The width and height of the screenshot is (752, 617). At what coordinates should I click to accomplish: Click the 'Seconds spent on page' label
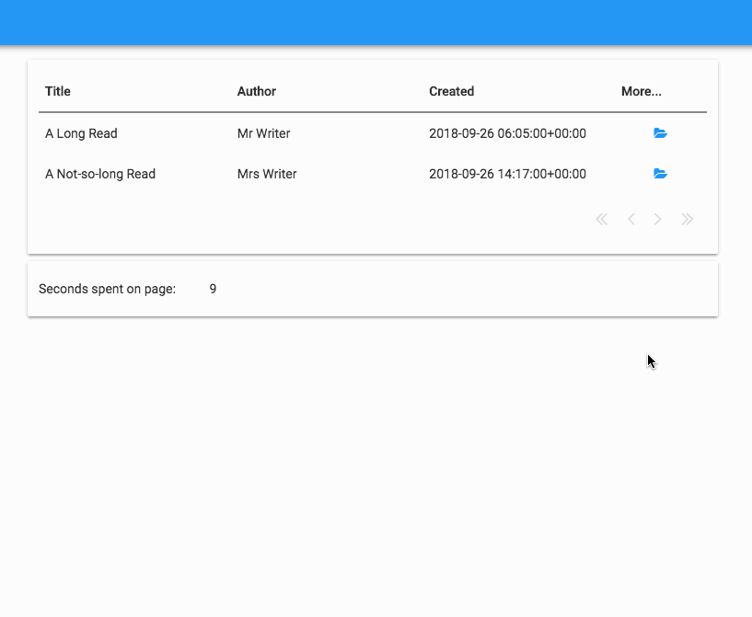pyautogui.click(x=107, y=289)
